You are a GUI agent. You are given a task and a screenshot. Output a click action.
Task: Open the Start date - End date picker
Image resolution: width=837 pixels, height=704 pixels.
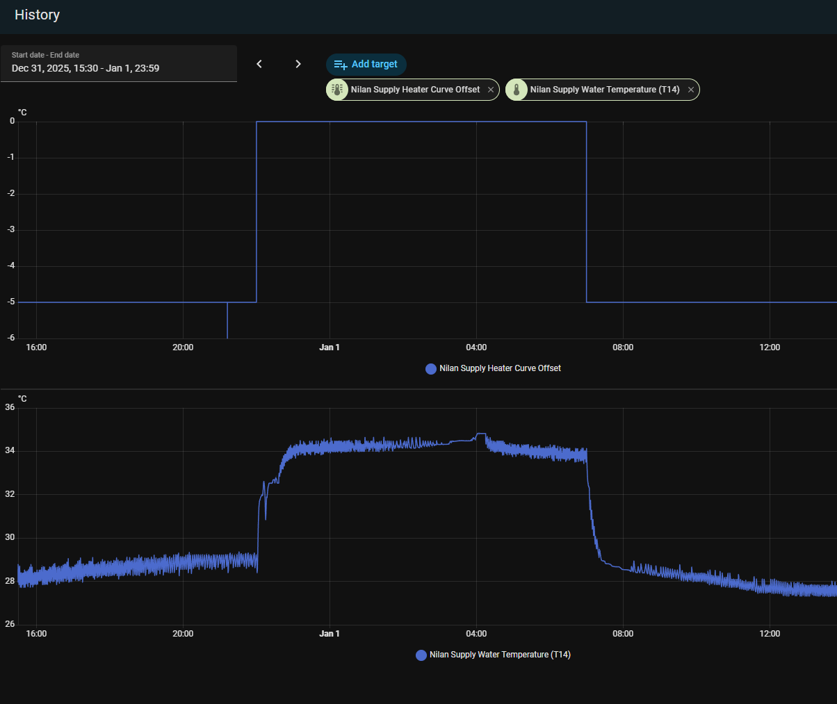coord(118,63)
